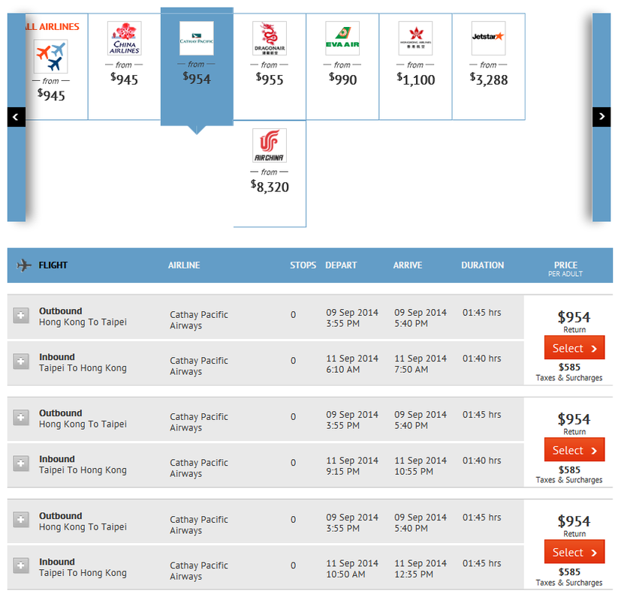This screenshot has width=621, height=600.
Task: Select the Hong Kong Airlines logo
Action: click(x=415, y=38)
